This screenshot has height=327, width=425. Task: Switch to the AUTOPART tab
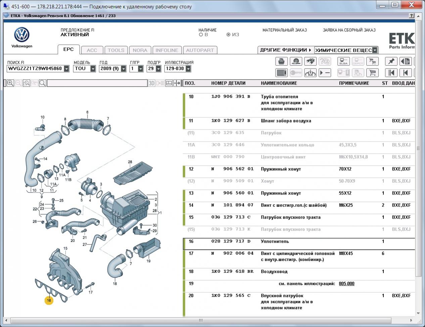click(200, 50)
